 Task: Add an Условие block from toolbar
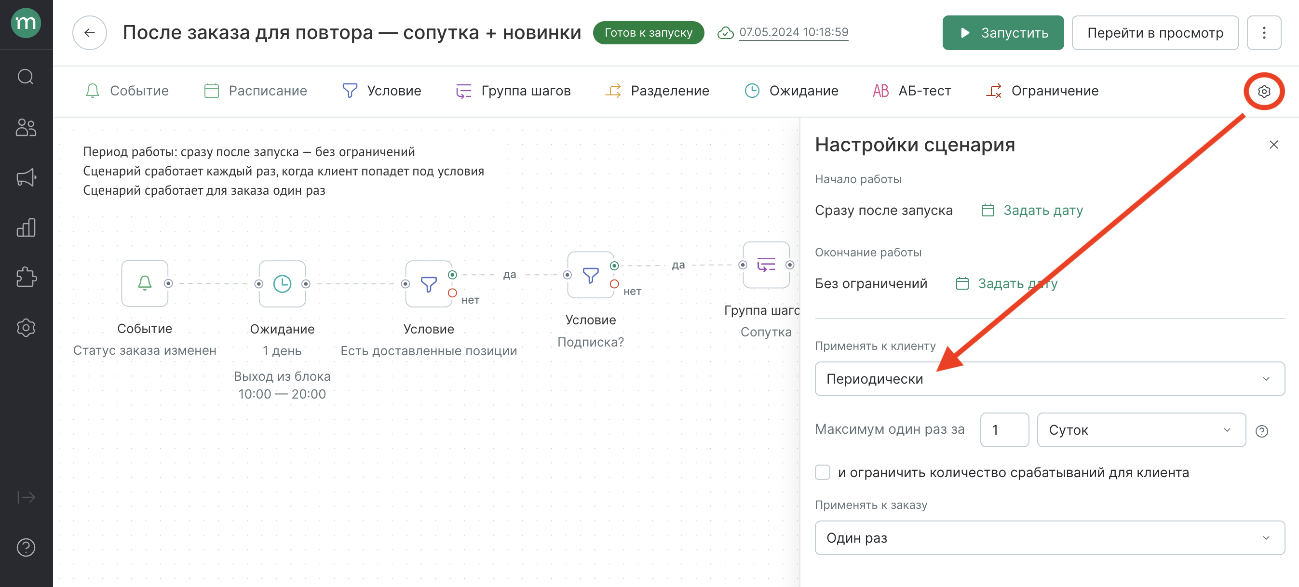point(381,91)
